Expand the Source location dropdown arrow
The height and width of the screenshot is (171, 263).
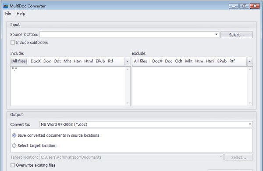pos(217,34)
